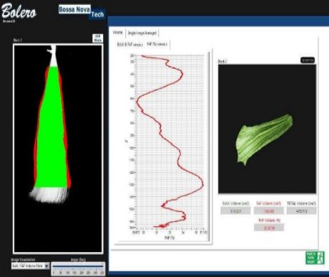Adjust the Angle (deg) slider track
The height and width of the screenshot is (277, 329).
pyautogui.click(x=78, y=266)
